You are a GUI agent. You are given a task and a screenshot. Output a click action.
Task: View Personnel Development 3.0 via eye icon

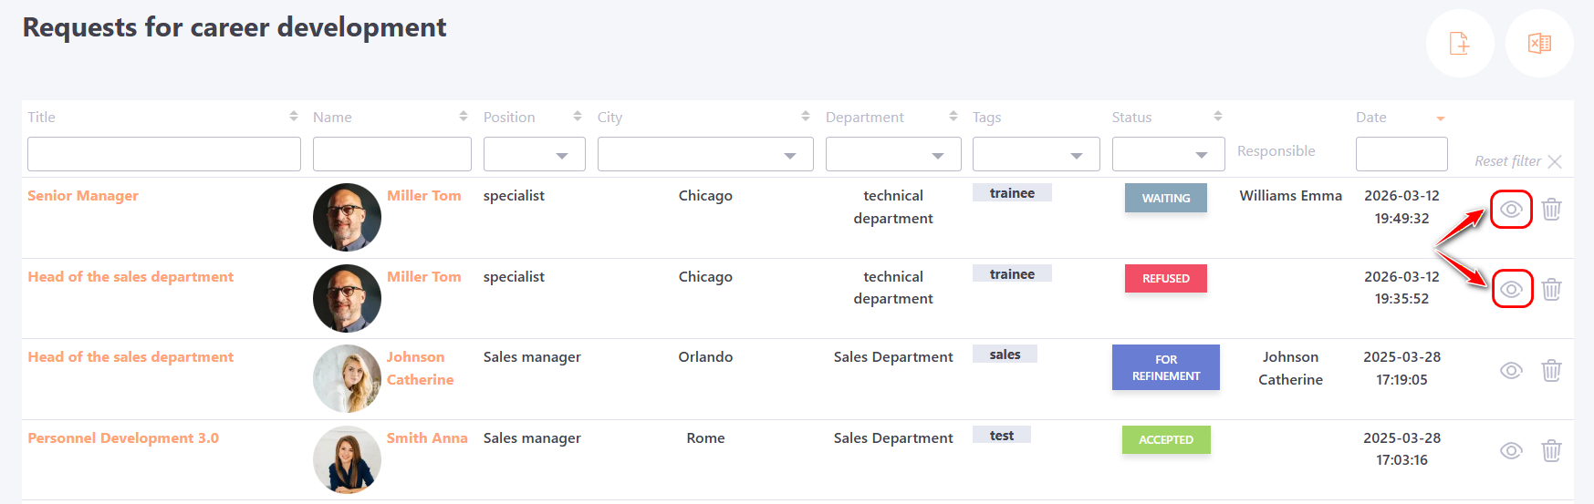point(1511,451)
